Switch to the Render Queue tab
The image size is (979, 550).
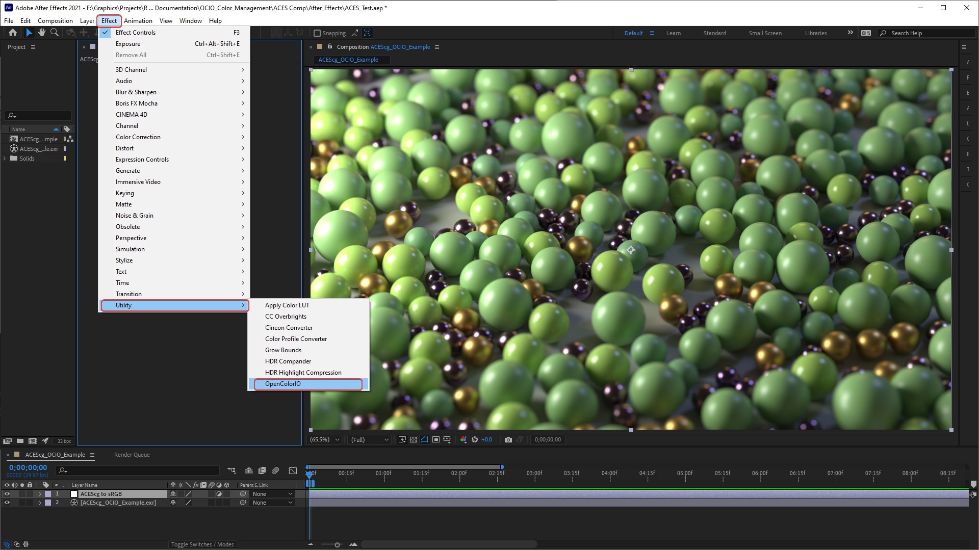[x=132, y=455]
